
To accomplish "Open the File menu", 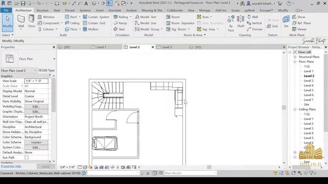I will (x=6, y=10).
